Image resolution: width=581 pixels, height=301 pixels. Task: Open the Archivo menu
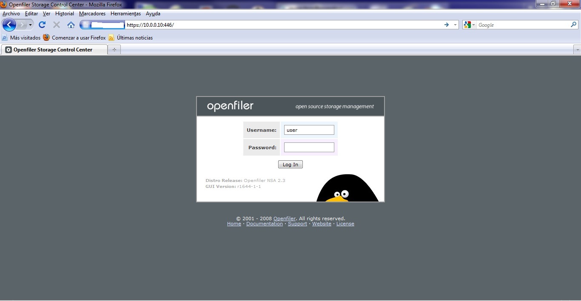click(11, 14)
